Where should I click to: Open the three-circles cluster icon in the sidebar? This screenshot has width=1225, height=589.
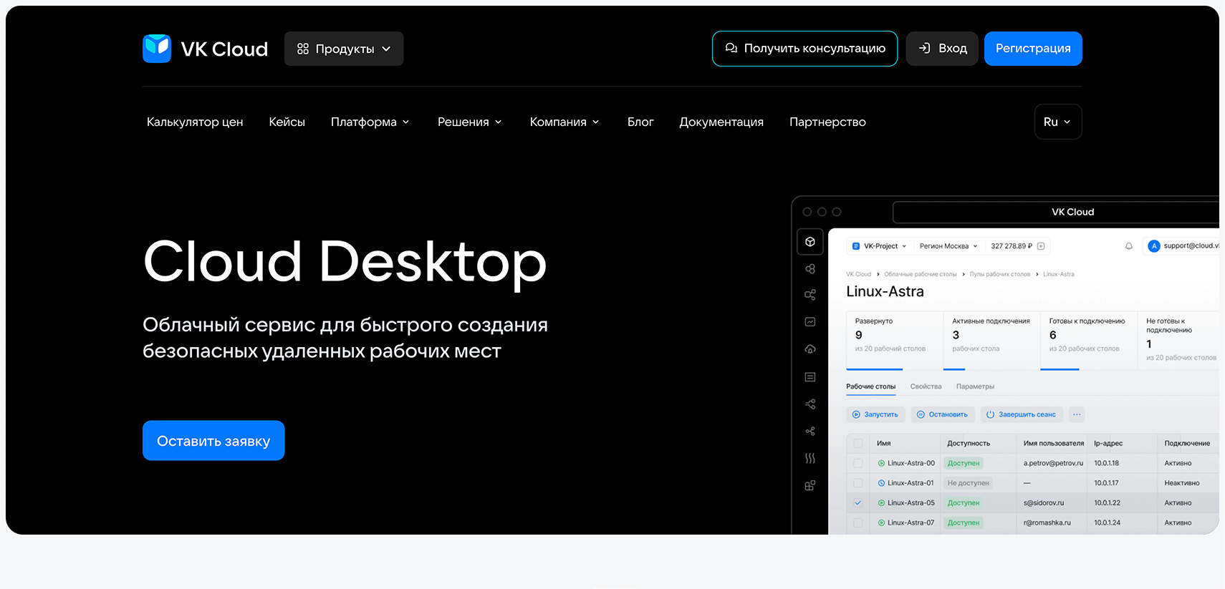pos(810,269)
